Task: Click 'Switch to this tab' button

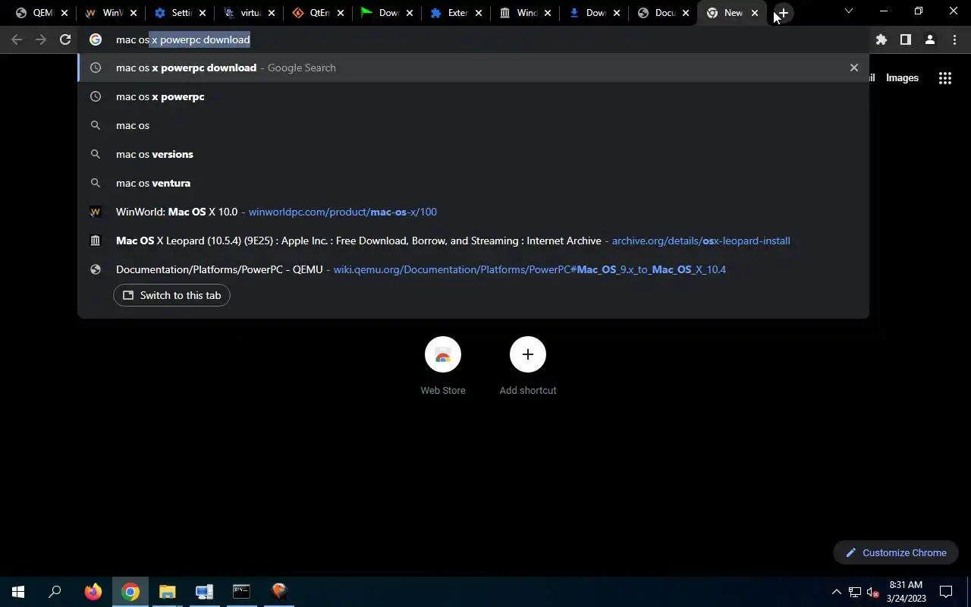Action: click(x=171, y=295)
